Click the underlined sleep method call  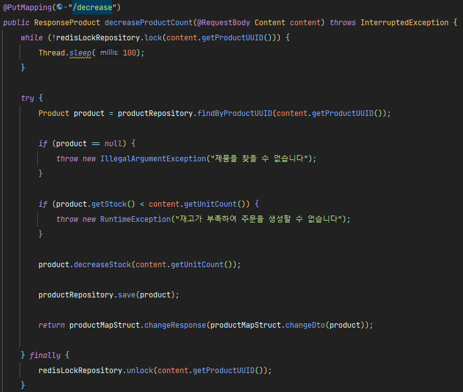pyautogui.click(x=81, y=53)
